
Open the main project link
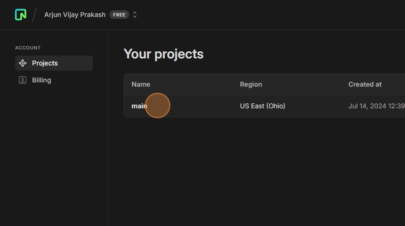[x=138, y=106]
